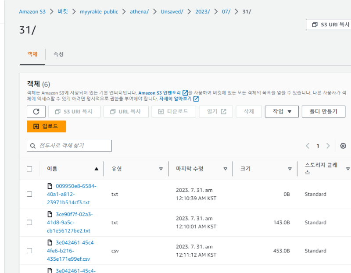Click the orange 업로드 upload button
The height and width of the screenshot is (273, 351).
coord(46,126)
